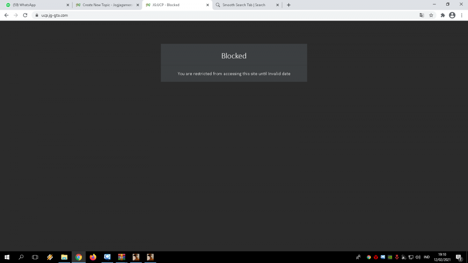
Task: Reload the blocked page
Action: 25,15
